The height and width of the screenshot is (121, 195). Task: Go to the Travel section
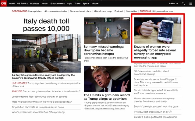(x=77, y=3)
